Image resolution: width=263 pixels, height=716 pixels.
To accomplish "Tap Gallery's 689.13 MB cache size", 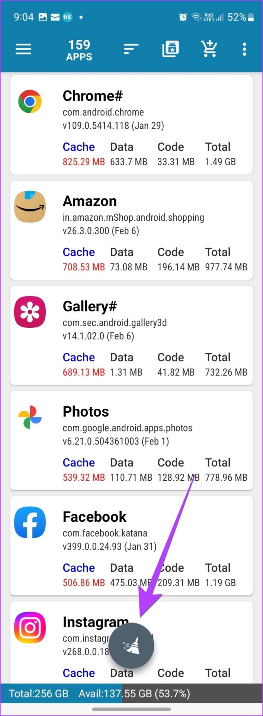I will tap(84, 372).
